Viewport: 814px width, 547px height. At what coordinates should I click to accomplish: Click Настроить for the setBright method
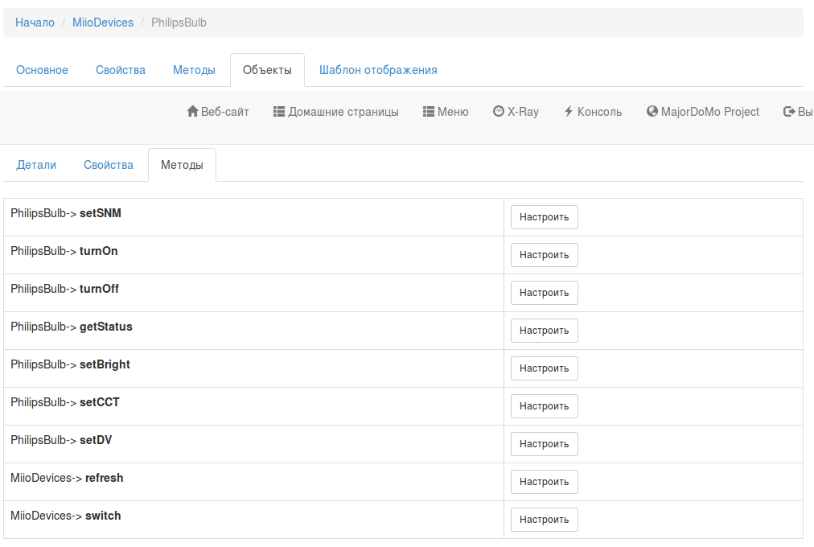[x=544, y=368]
